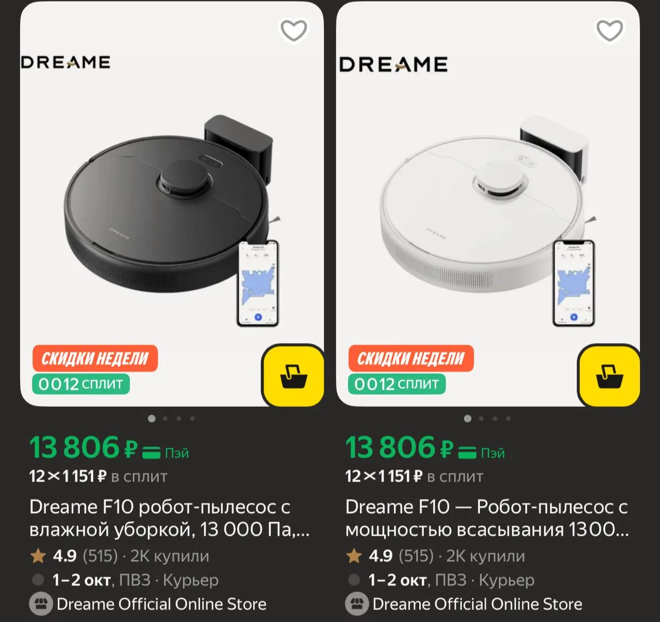Select second image dot of black vacuum carousel
Image resolution: width=660 pixels, height=622 pixels.
coord(166,419)
